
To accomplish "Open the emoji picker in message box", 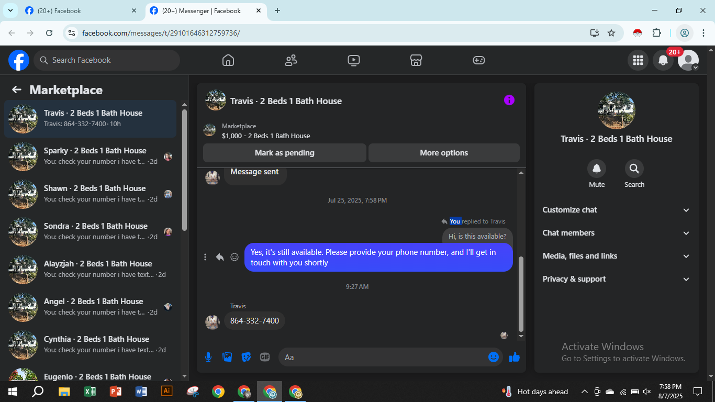I will click(x=494, y=357).
